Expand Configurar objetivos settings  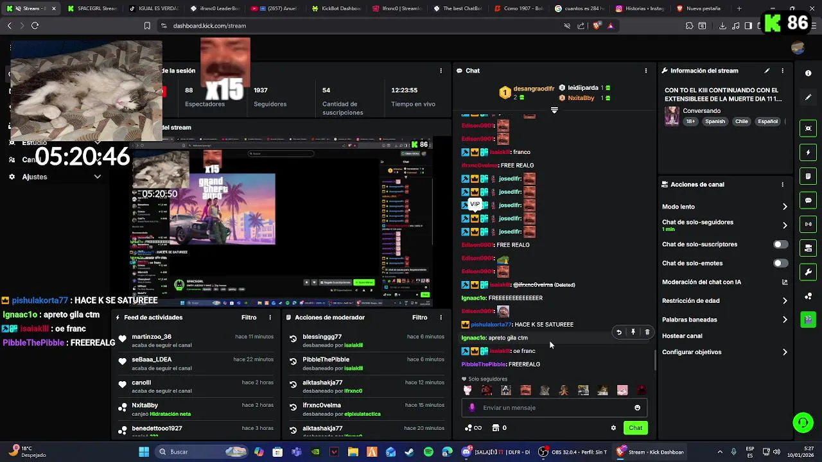coord(785,352)
